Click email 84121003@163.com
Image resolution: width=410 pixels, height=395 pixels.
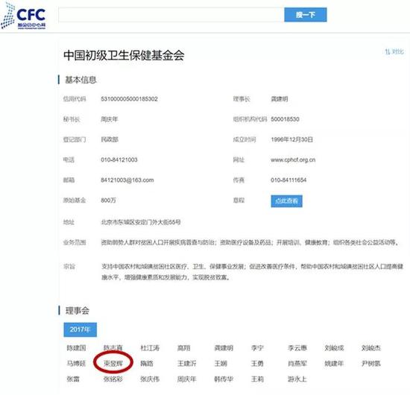(x=127, y=180)
